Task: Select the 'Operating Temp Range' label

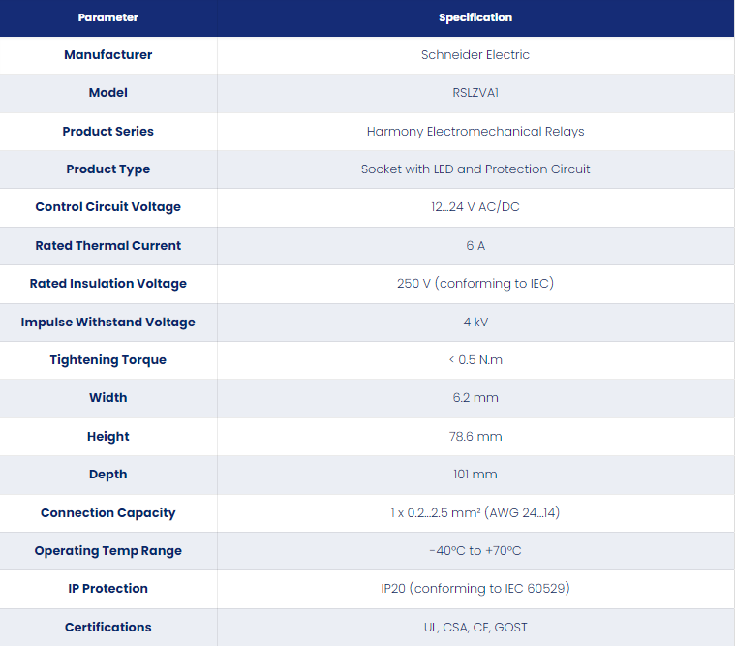Action: click(107, 551)
